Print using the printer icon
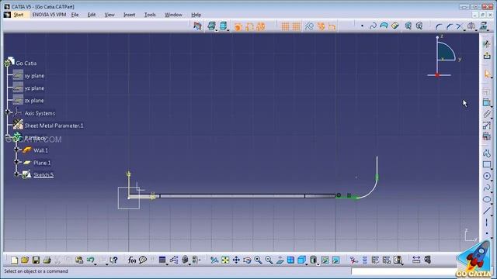Viewport: 497px width, 279px height. pos(47,260)
